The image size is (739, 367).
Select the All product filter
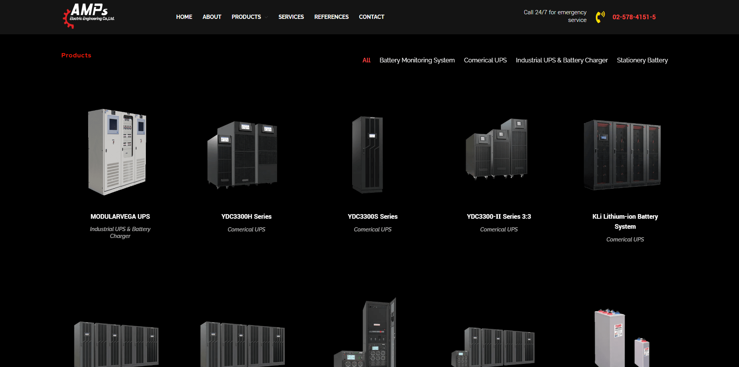click(366, 60)
